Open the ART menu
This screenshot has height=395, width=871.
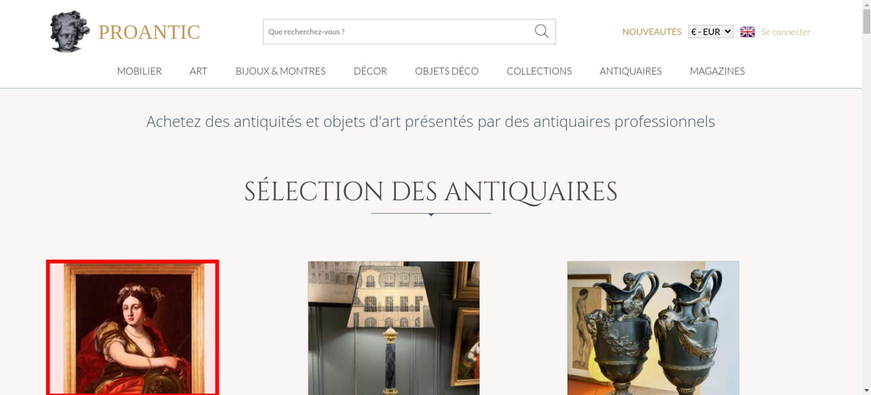tap(199, 71)
